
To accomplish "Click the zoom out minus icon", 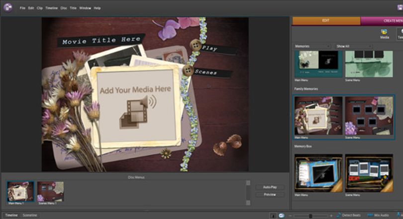I will click(290, 216).
